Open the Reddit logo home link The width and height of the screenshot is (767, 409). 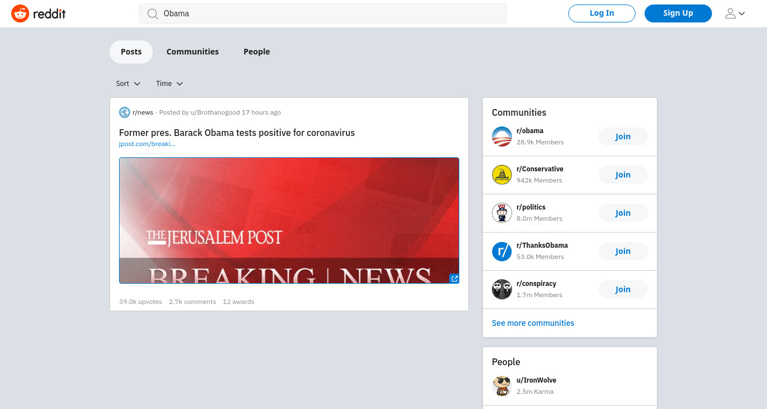(38, 13)
